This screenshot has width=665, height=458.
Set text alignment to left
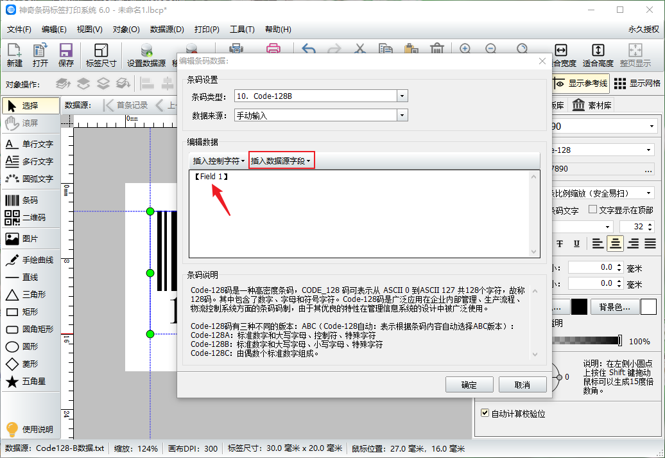click(x=598, y=243)
